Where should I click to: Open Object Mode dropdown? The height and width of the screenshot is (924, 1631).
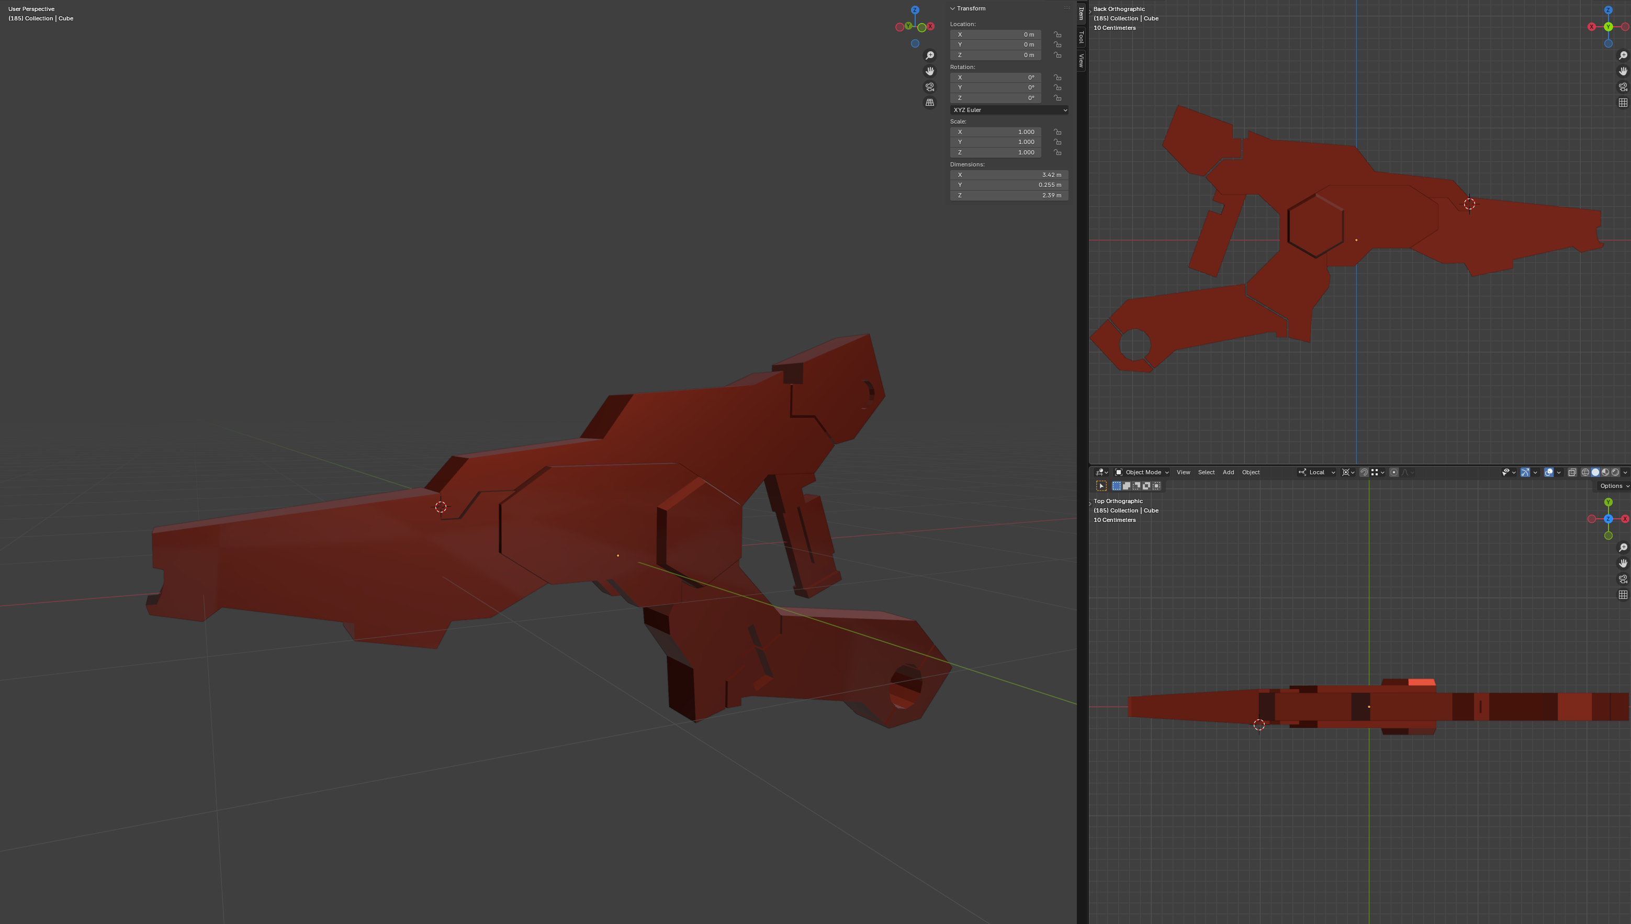pyautogui.click(x=1142, y=472)
